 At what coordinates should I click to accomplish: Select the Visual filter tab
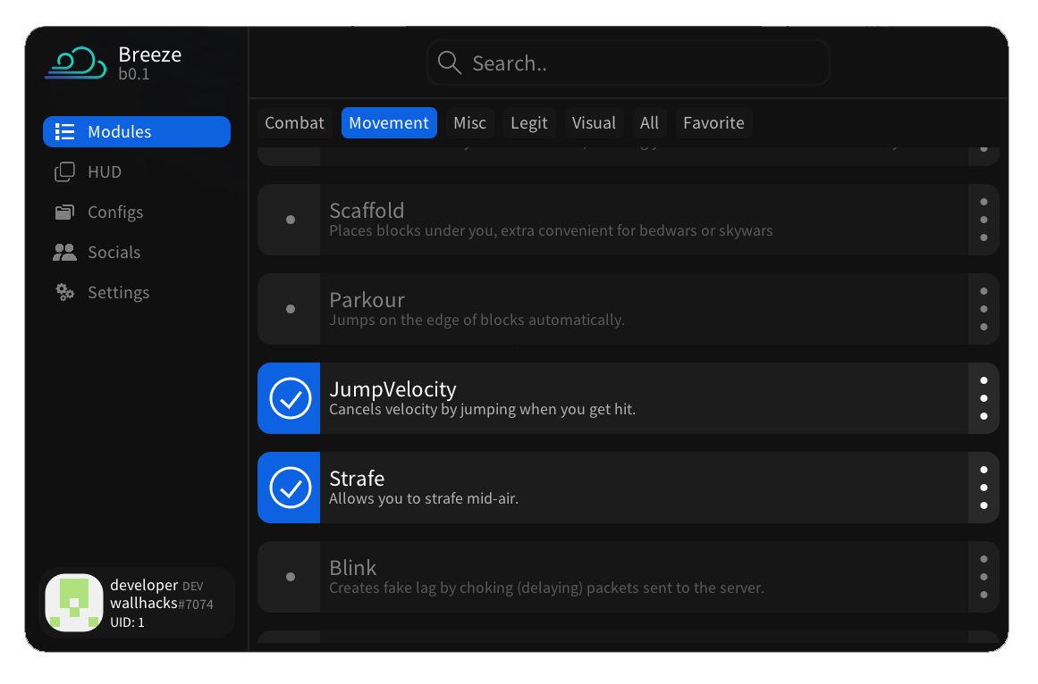click(x=594, y=122)
